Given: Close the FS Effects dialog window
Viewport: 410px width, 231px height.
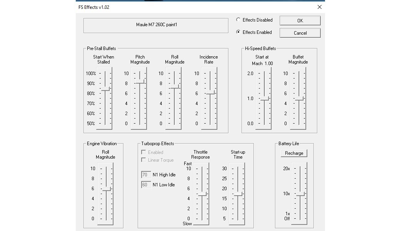Looking at the screenshot, I should pos(320,7).
